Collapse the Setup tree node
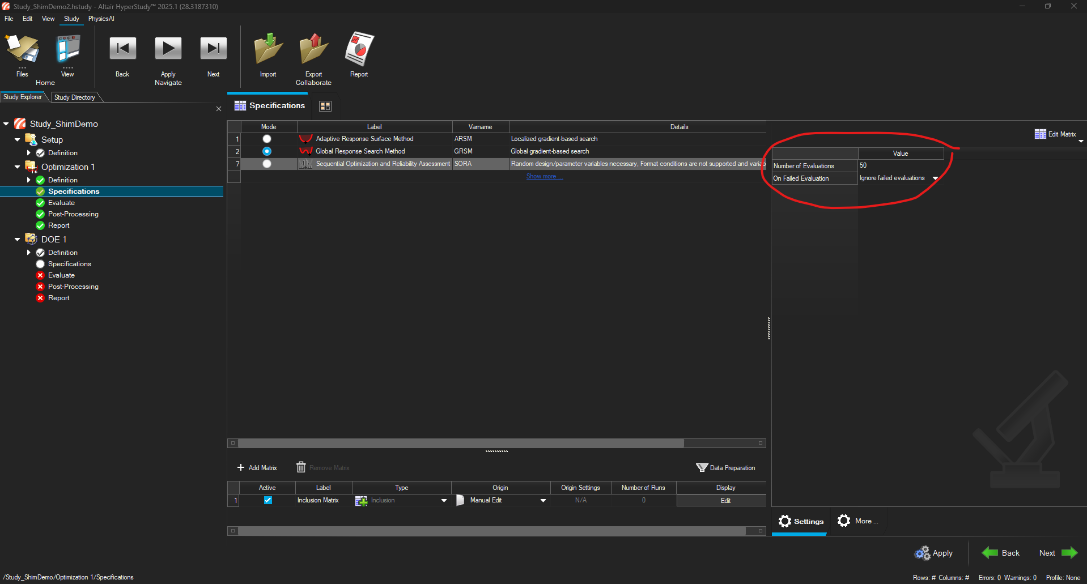 coord(18,140)
